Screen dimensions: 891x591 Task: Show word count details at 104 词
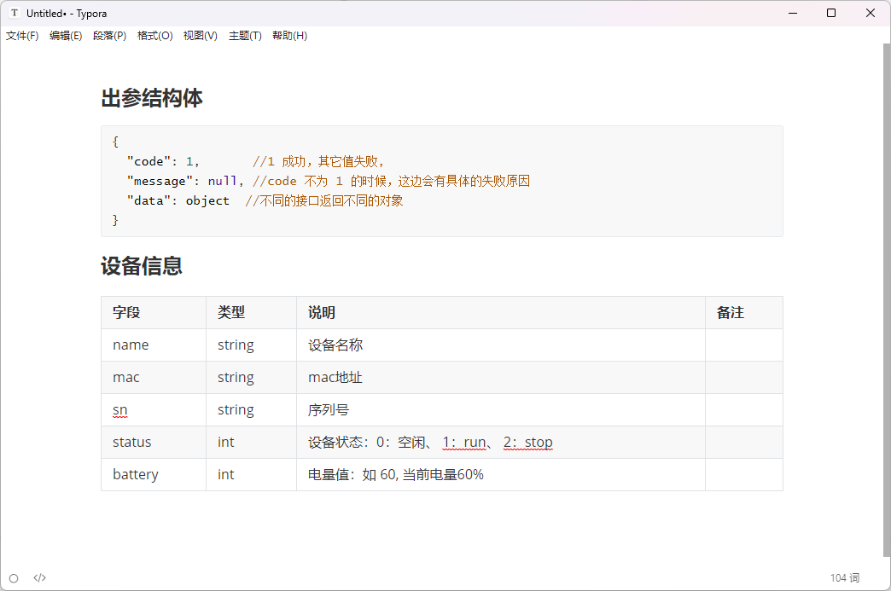tap(844, 578)
